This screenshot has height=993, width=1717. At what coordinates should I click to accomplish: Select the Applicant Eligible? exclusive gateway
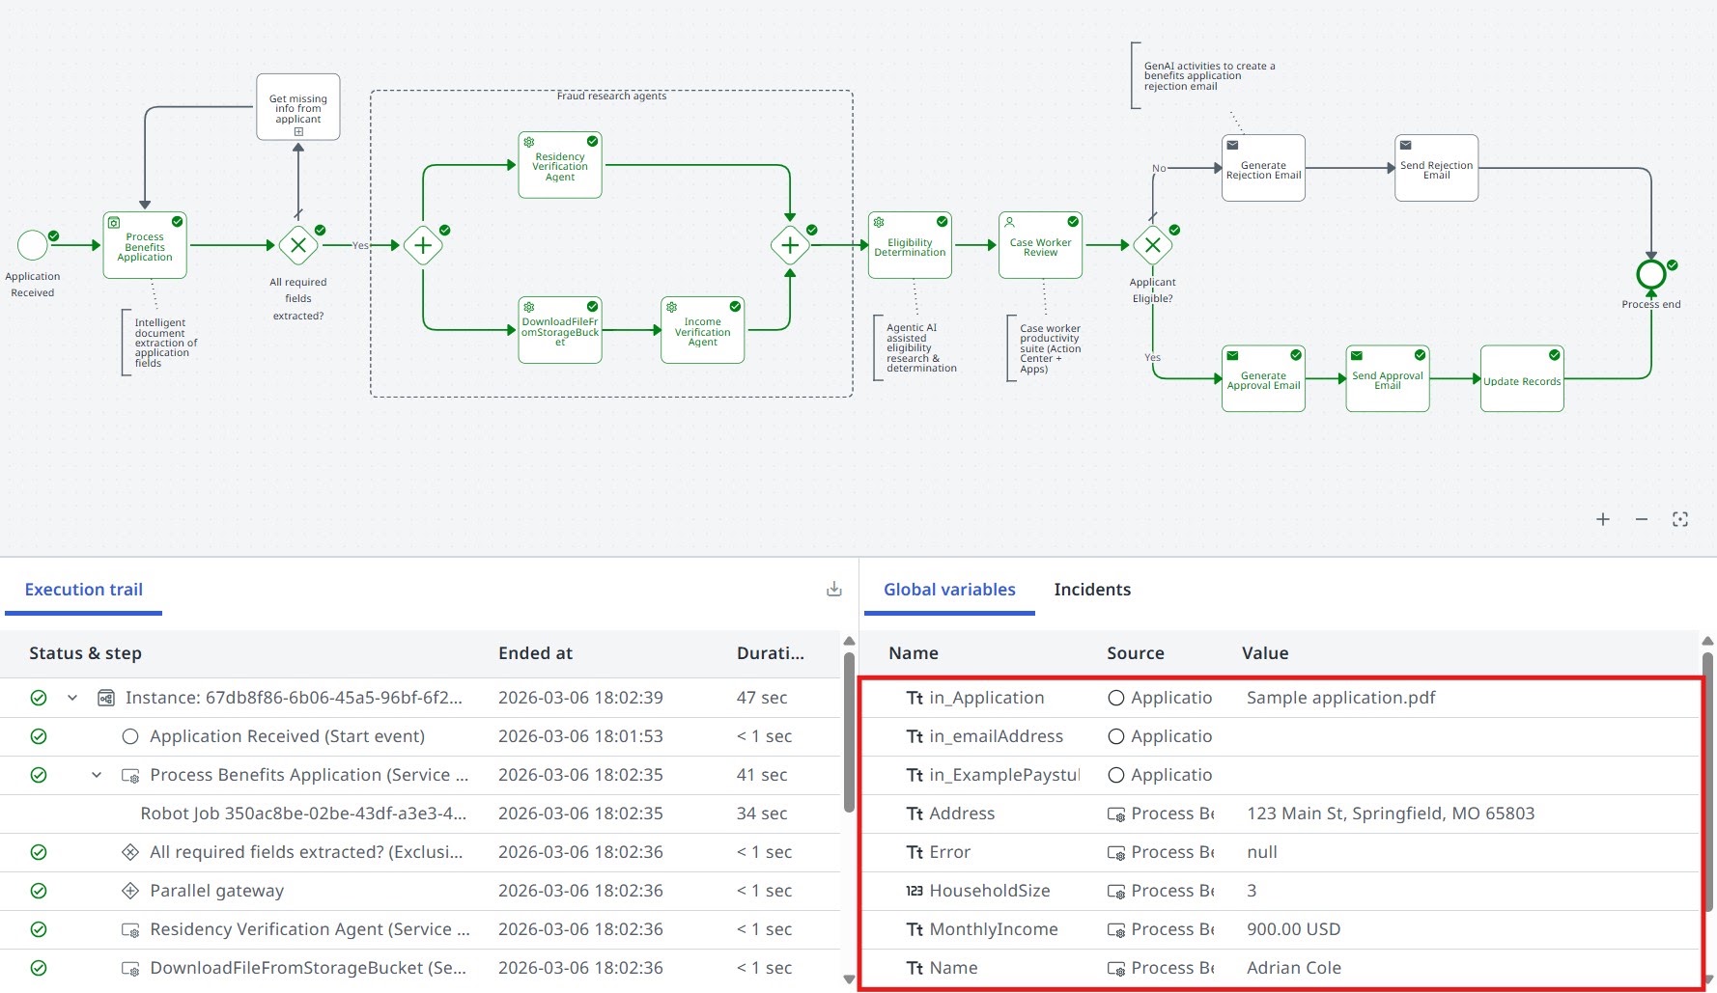coord(1153,245)
